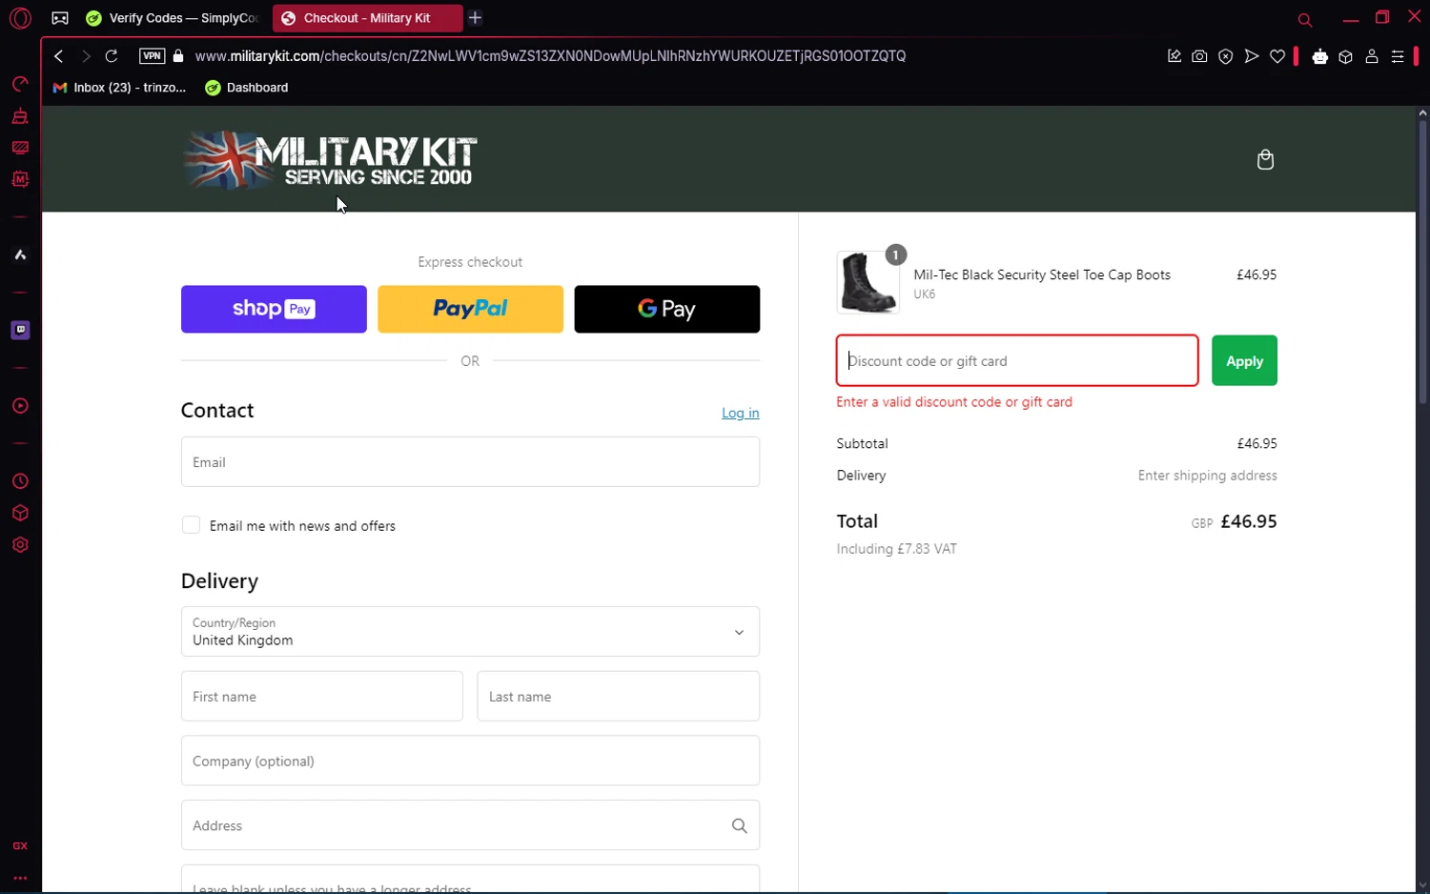The height and width of the screenshot is (894, 1430).
Task: Pay with Shop Pay button
Action: pyautogui.click(x=274, y=309)
